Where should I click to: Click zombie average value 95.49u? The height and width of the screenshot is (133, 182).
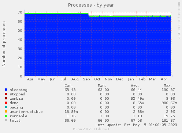click(x=137, y=99)
